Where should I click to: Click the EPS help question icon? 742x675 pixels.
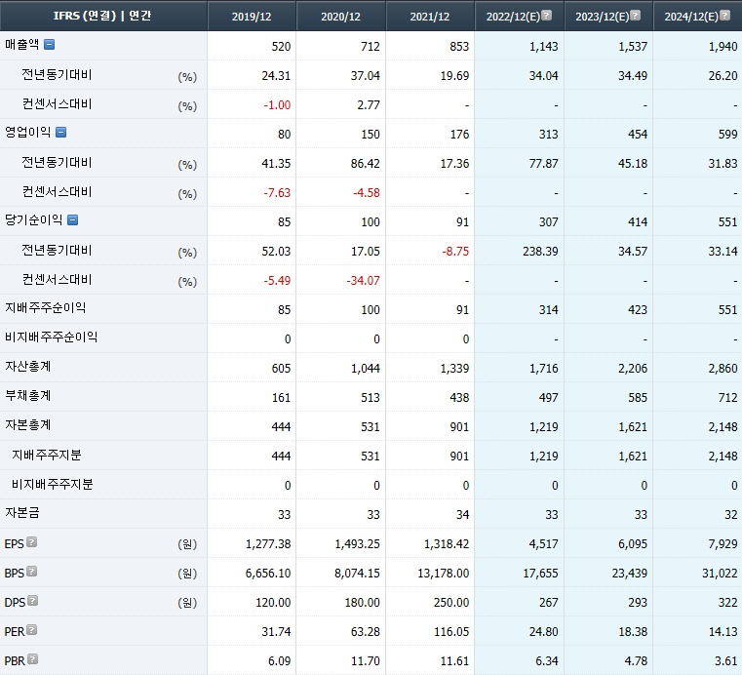click(32, 542)
